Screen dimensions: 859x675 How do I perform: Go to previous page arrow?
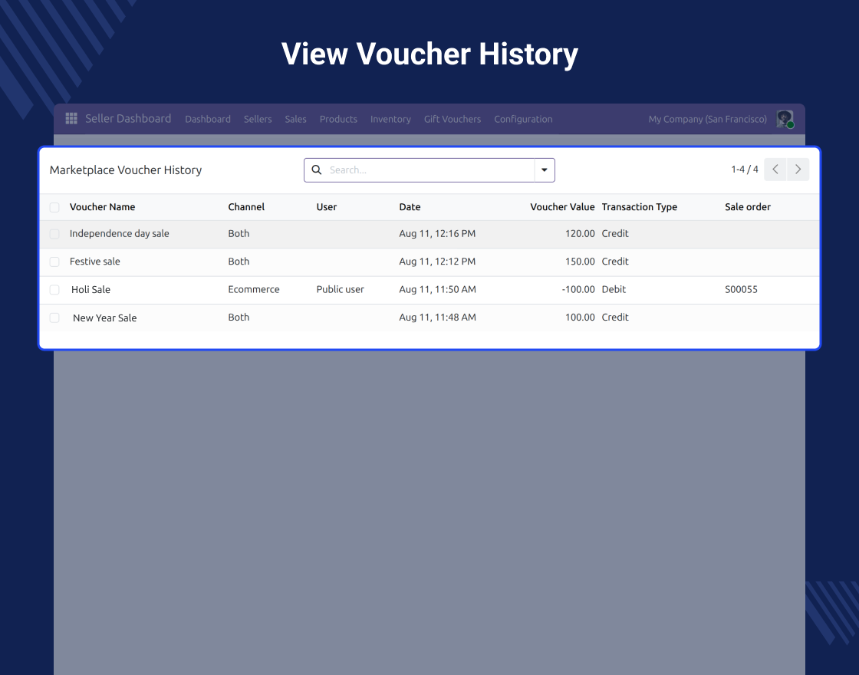(x=775, y=170)
